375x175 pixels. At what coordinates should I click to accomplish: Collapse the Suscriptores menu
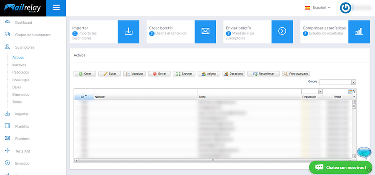click(25, 47)
